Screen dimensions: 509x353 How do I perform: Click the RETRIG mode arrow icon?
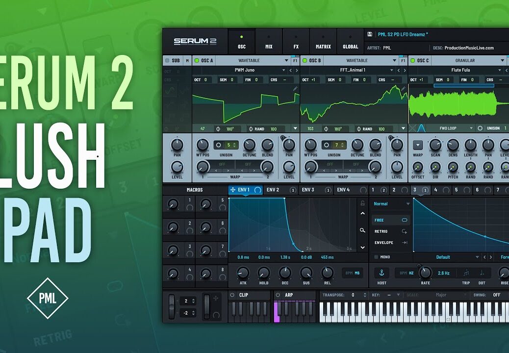click(405, 231)
